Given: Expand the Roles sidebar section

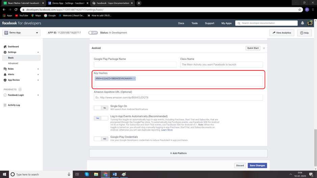Looking at the screenshot, I should [38, 69].
